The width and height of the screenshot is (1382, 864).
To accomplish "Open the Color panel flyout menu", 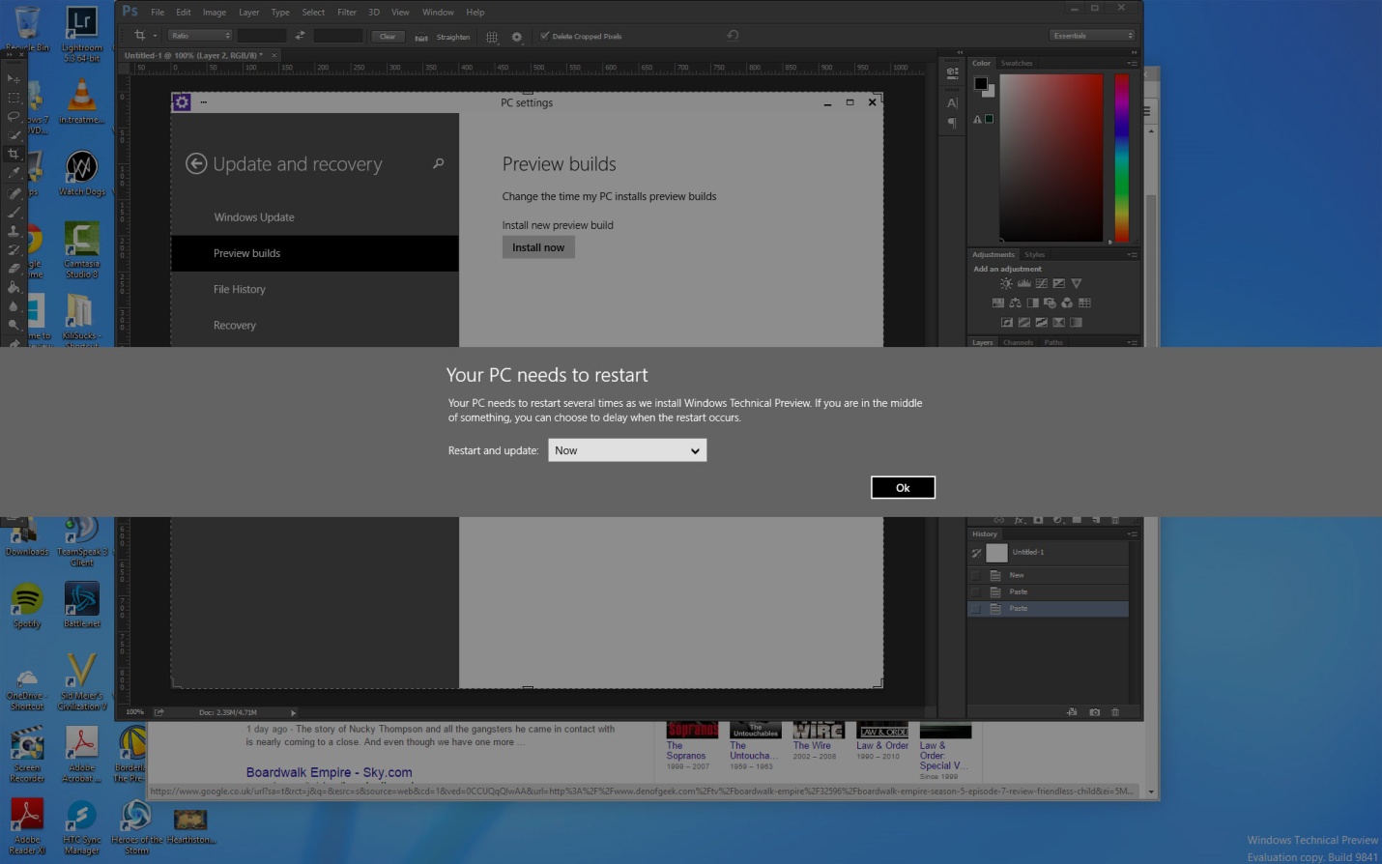I will (x=1132, y=63).
